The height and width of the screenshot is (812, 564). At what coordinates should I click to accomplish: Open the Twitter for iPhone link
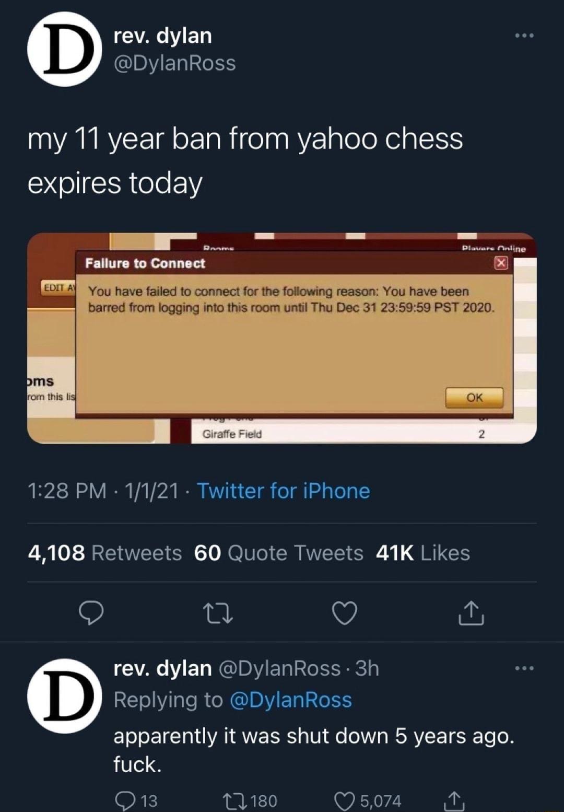283,491
